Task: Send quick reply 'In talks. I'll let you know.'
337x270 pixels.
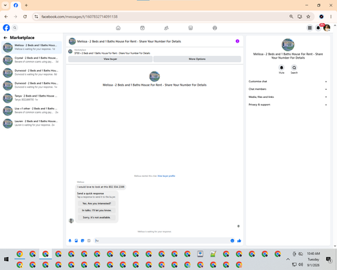Action: pos(96,211)
